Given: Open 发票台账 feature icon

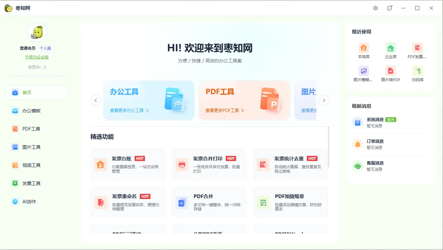Looking at the screenshot, I should click(x=101, y=165).
